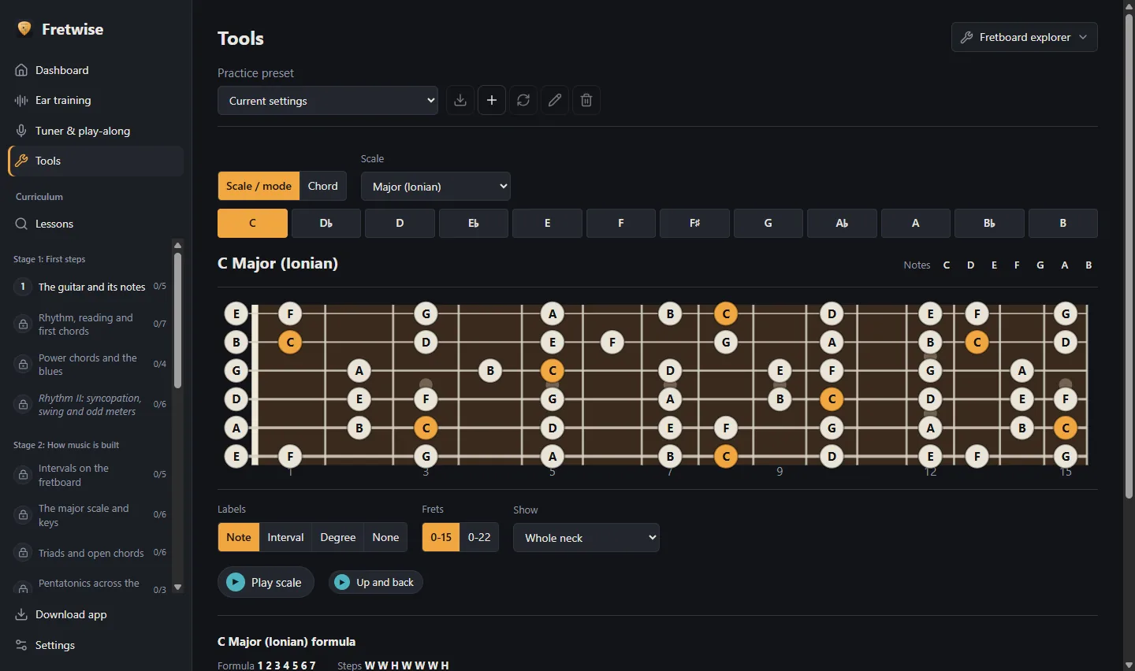Click the refresh preset icon
Screen dimensions: 1135x671
[523, 100]
